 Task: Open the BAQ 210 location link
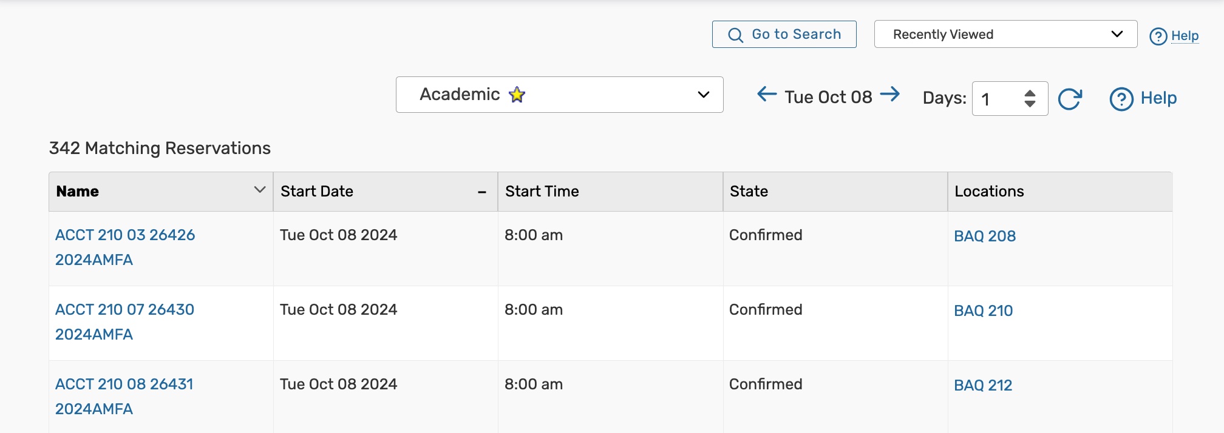click(x=983, y=310)
